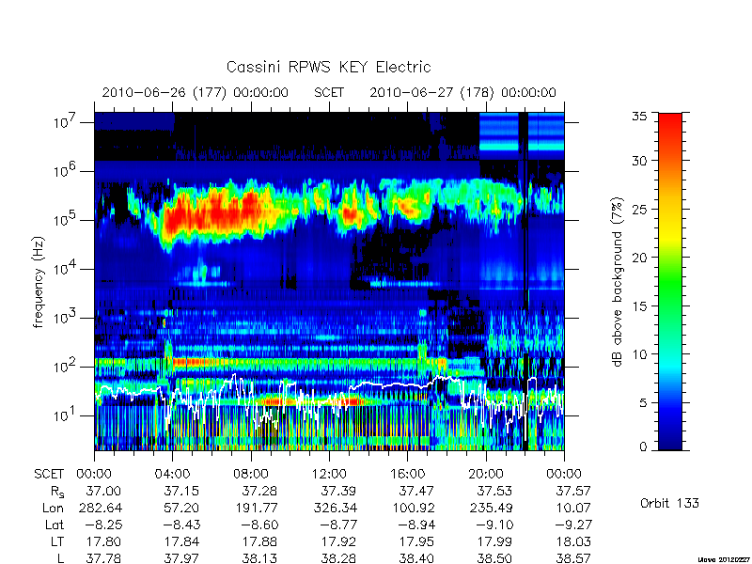752x564 pixels.
Task: Click the L value 38.40
Action: point(416,558)
